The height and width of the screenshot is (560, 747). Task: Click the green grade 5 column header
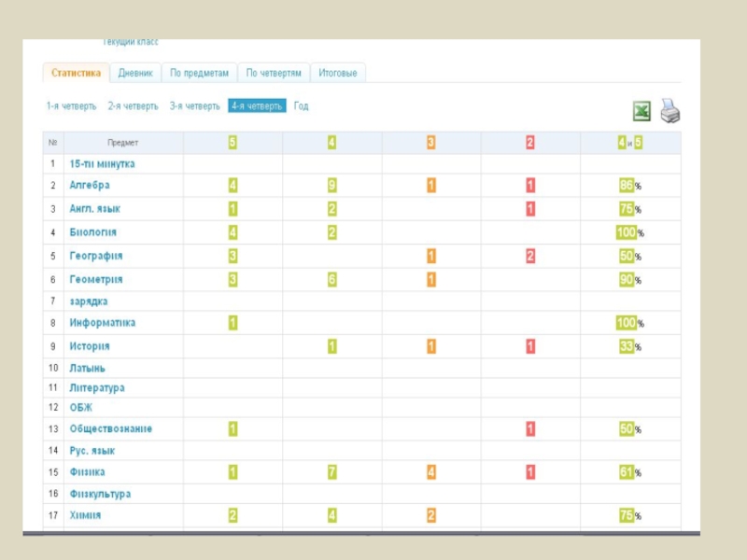(x=233, y=143)
